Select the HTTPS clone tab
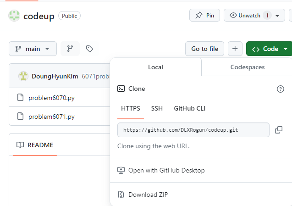The height and width of the screenshot is (206, 292). [131, 108]
